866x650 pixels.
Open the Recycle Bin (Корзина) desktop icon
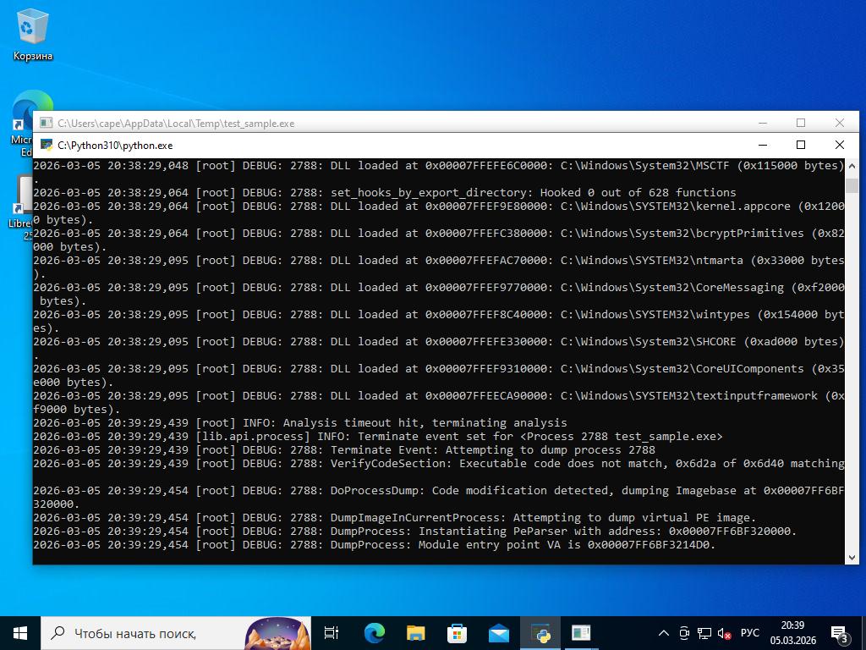(x=32, y=36)
